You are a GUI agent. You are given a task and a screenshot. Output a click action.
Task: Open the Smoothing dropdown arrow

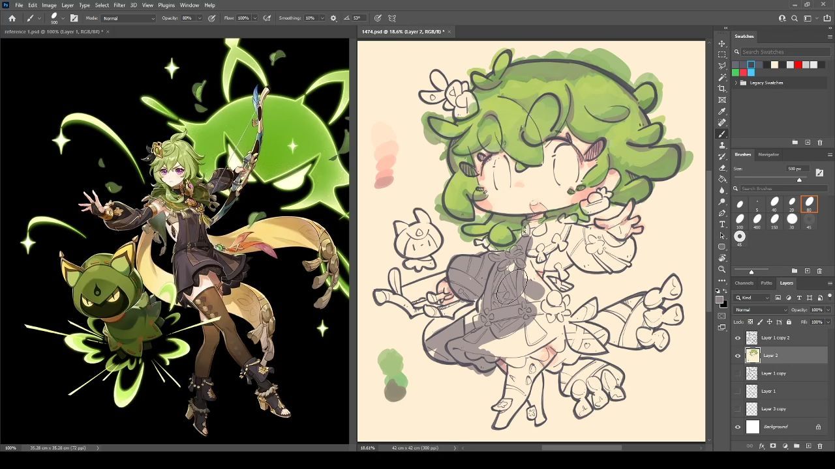(322, 18)
